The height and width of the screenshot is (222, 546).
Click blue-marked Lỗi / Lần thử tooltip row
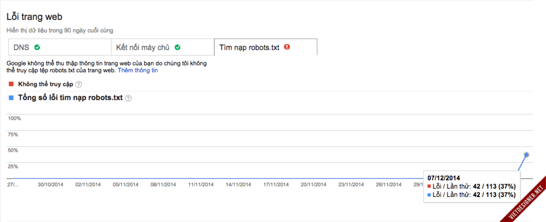pyautogui.click(x=472, y=195)
